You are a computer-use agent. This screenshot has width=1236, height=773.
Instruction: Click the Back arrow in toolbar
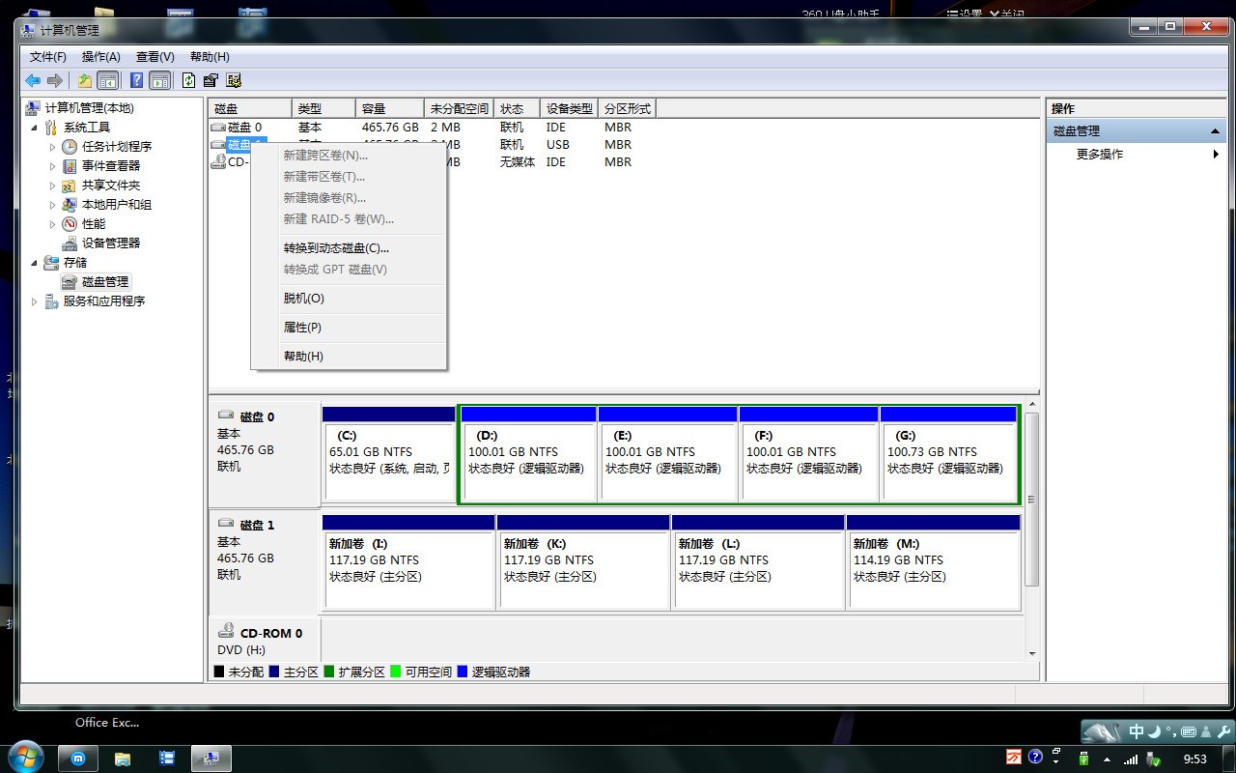tap(33, 81)
